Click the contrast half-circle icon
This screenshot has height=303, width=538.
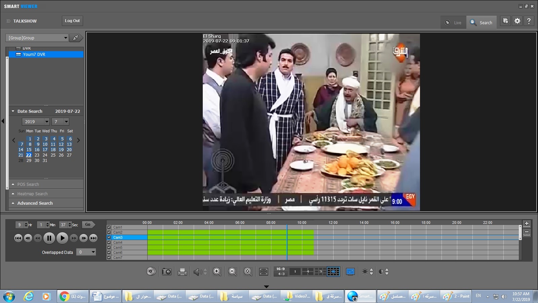381,272
